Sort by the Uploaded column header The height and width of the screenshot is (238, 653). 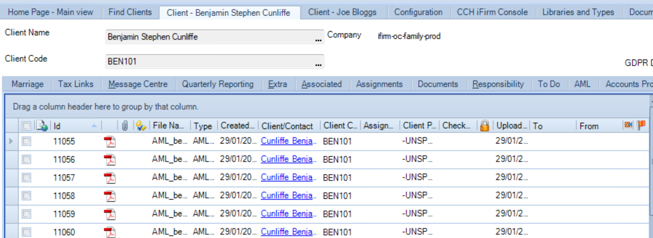point(512,126)
